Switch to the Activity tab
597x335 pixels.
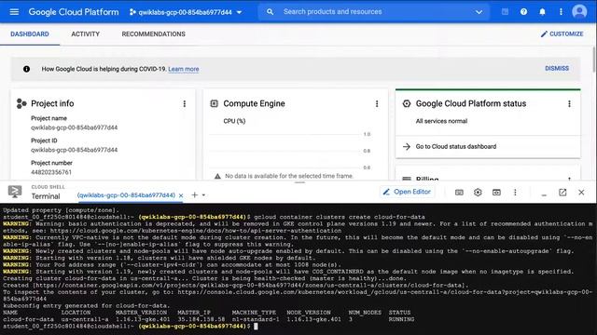(85, 34)
